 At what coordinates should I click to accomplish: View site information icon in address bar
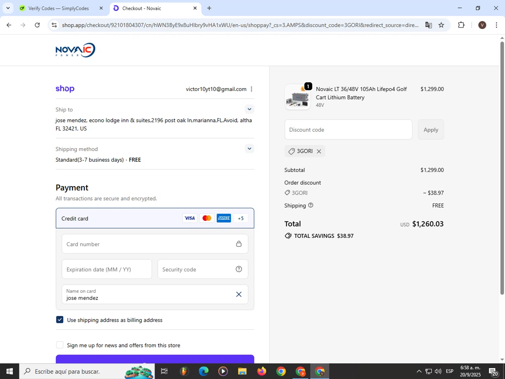pos(54,25)
